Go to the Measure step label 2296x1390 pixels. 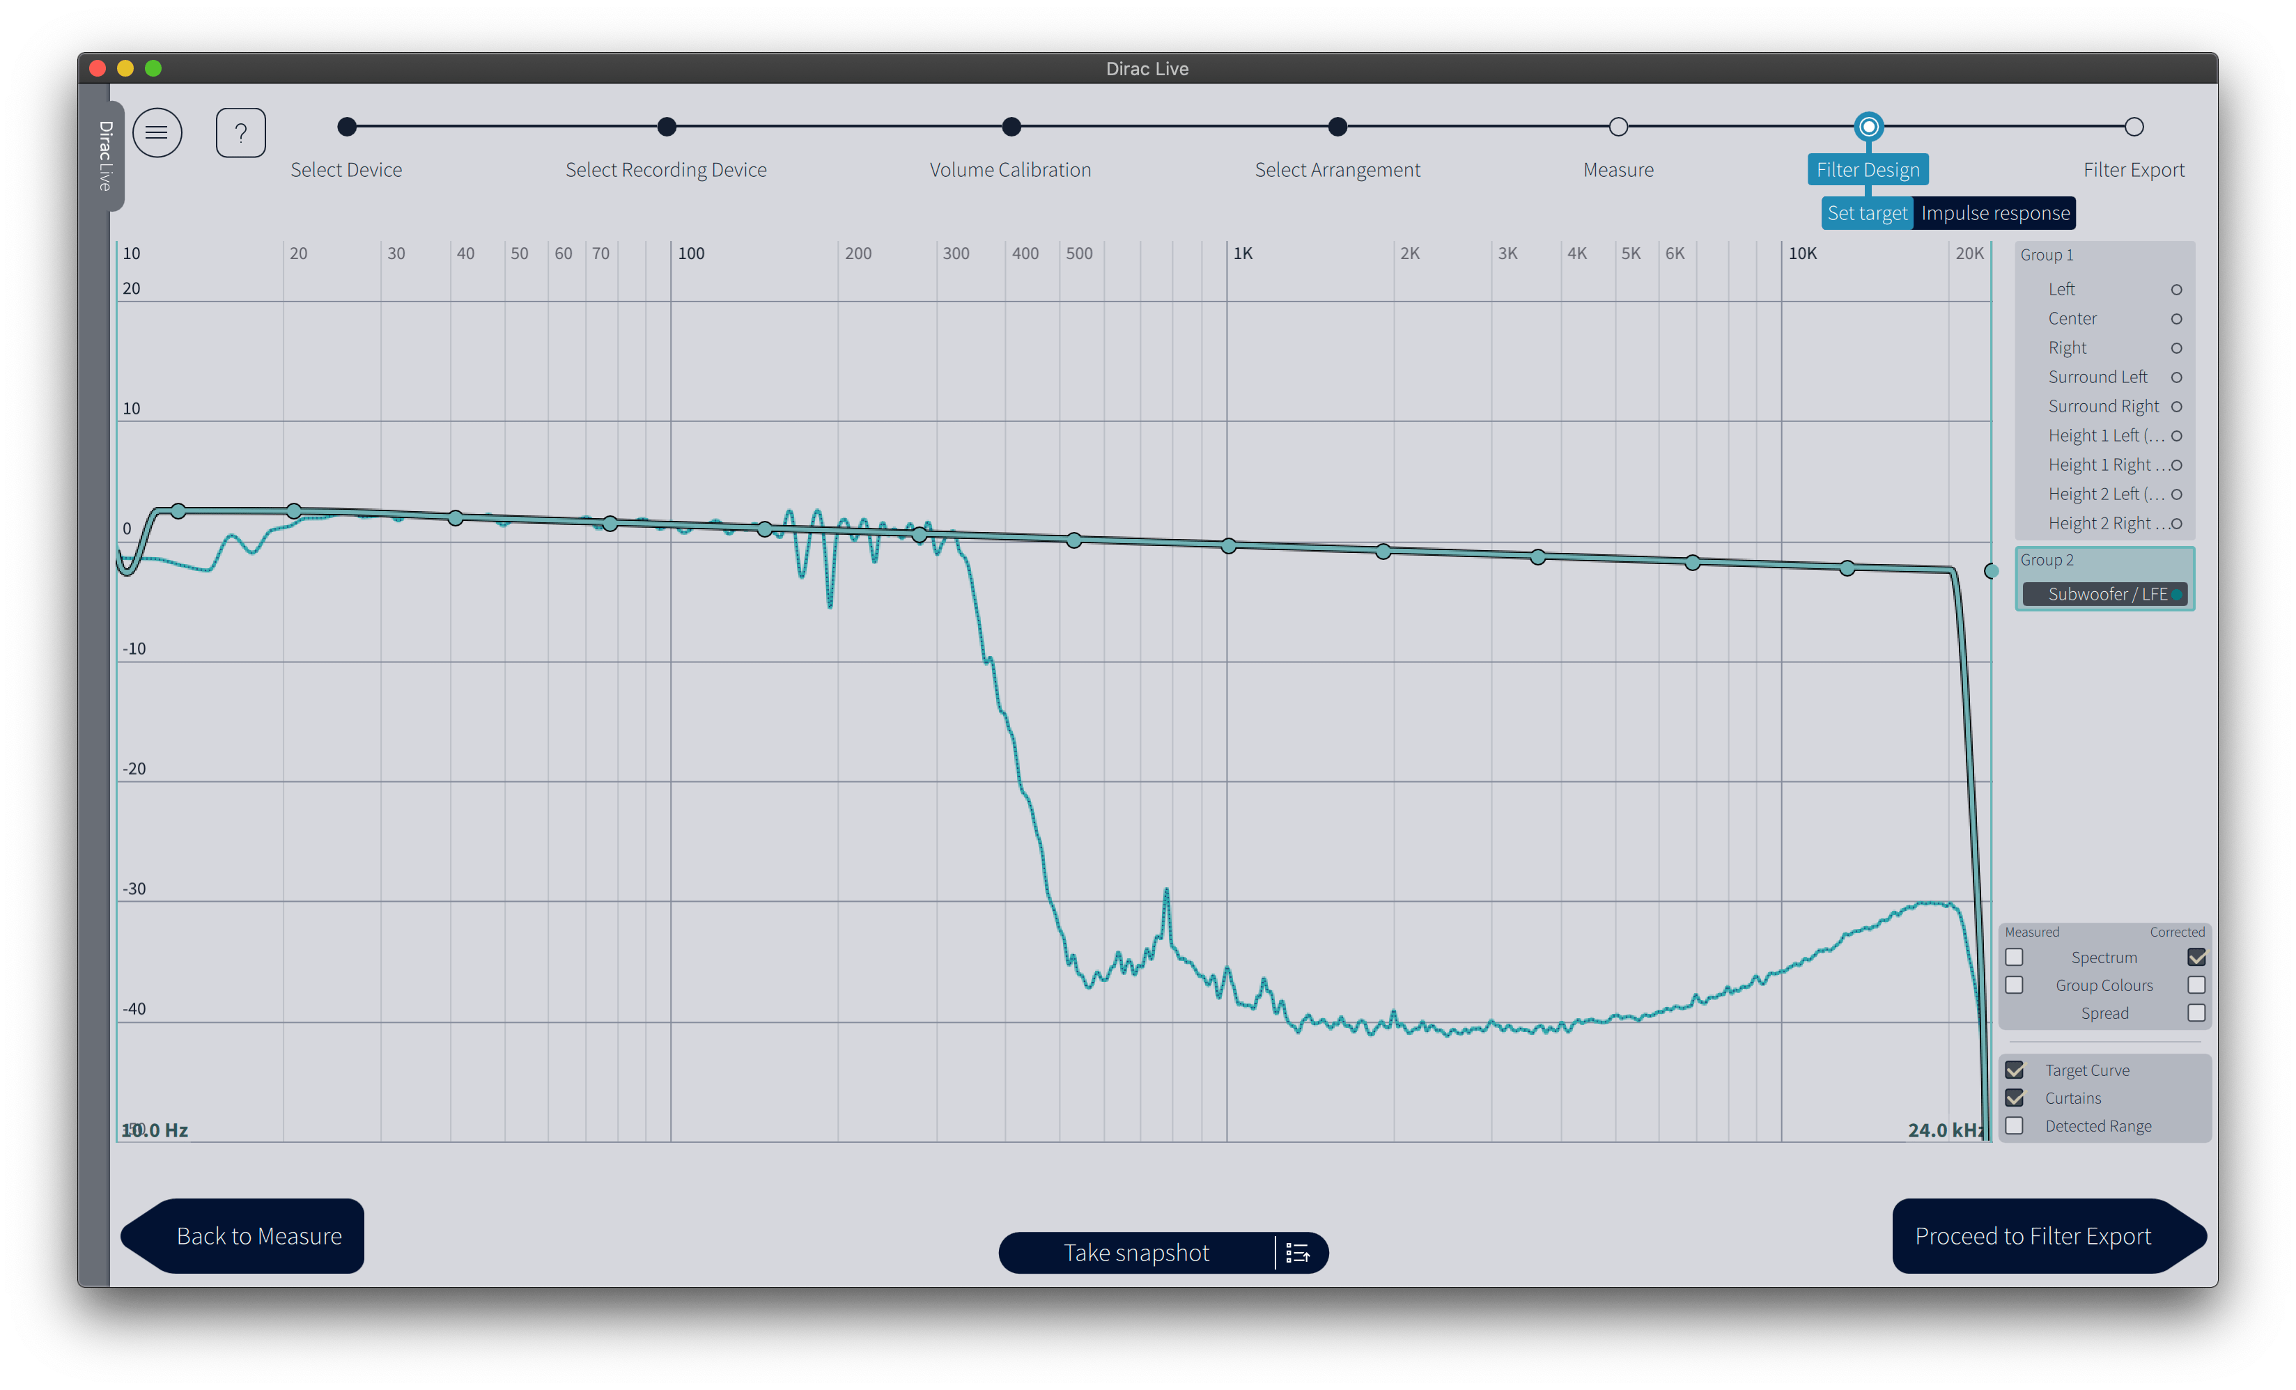tap(1619, 169)
